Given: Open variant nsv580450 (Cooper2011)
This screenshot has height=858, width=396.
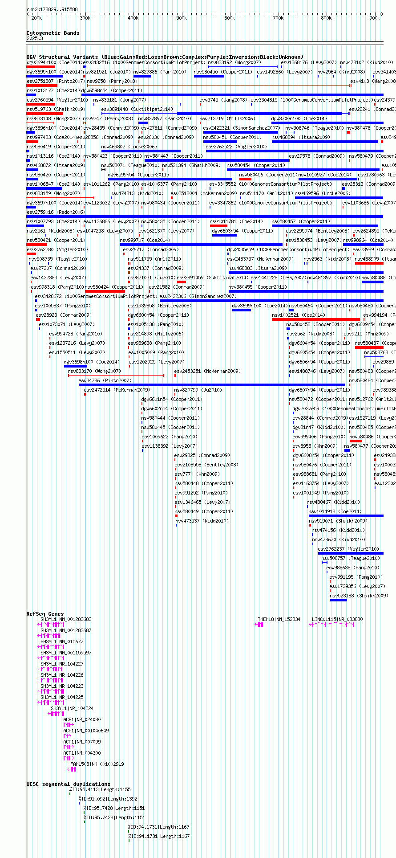Looking at the screenshot, I should coord(223,72).
